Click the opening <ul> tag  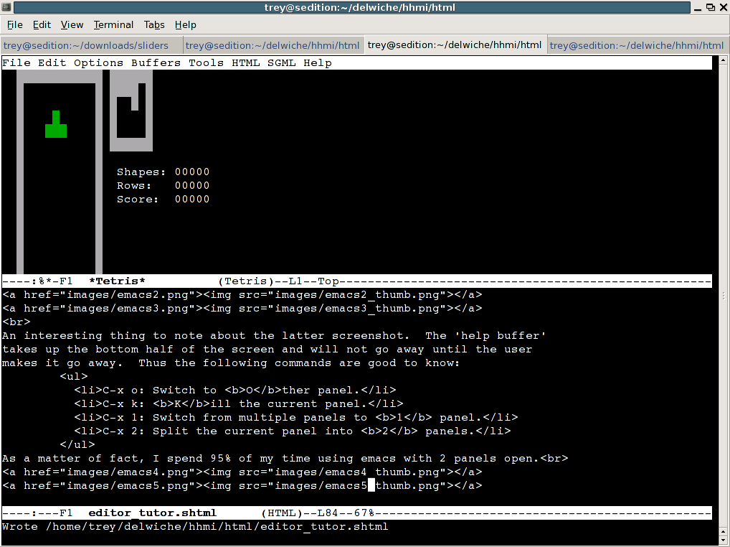(74, 376)
